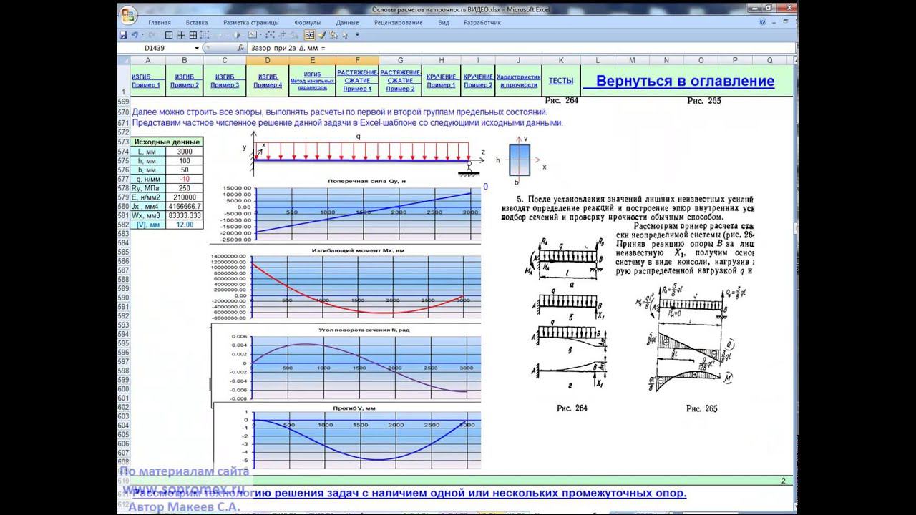Apply outside border square icon

169,34
